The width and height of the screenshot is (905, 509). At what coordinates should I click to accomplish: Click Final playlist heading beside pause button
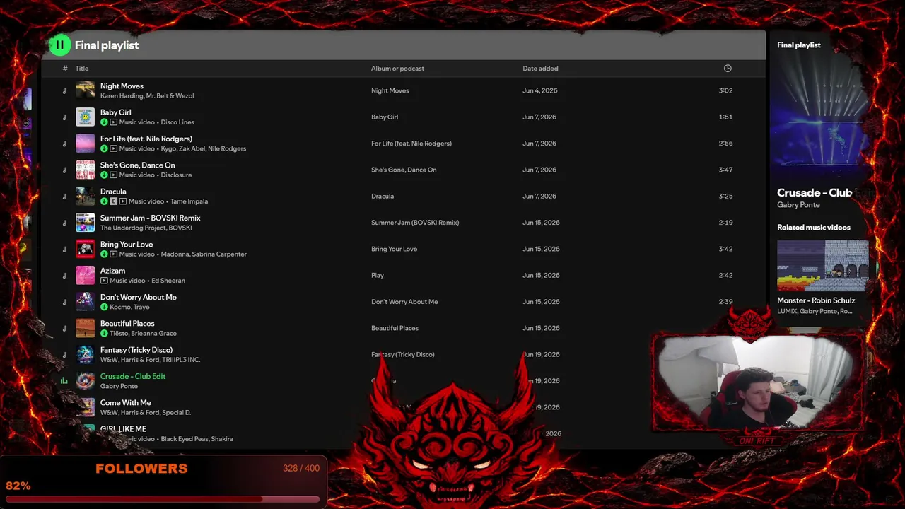tap(107, 45)
